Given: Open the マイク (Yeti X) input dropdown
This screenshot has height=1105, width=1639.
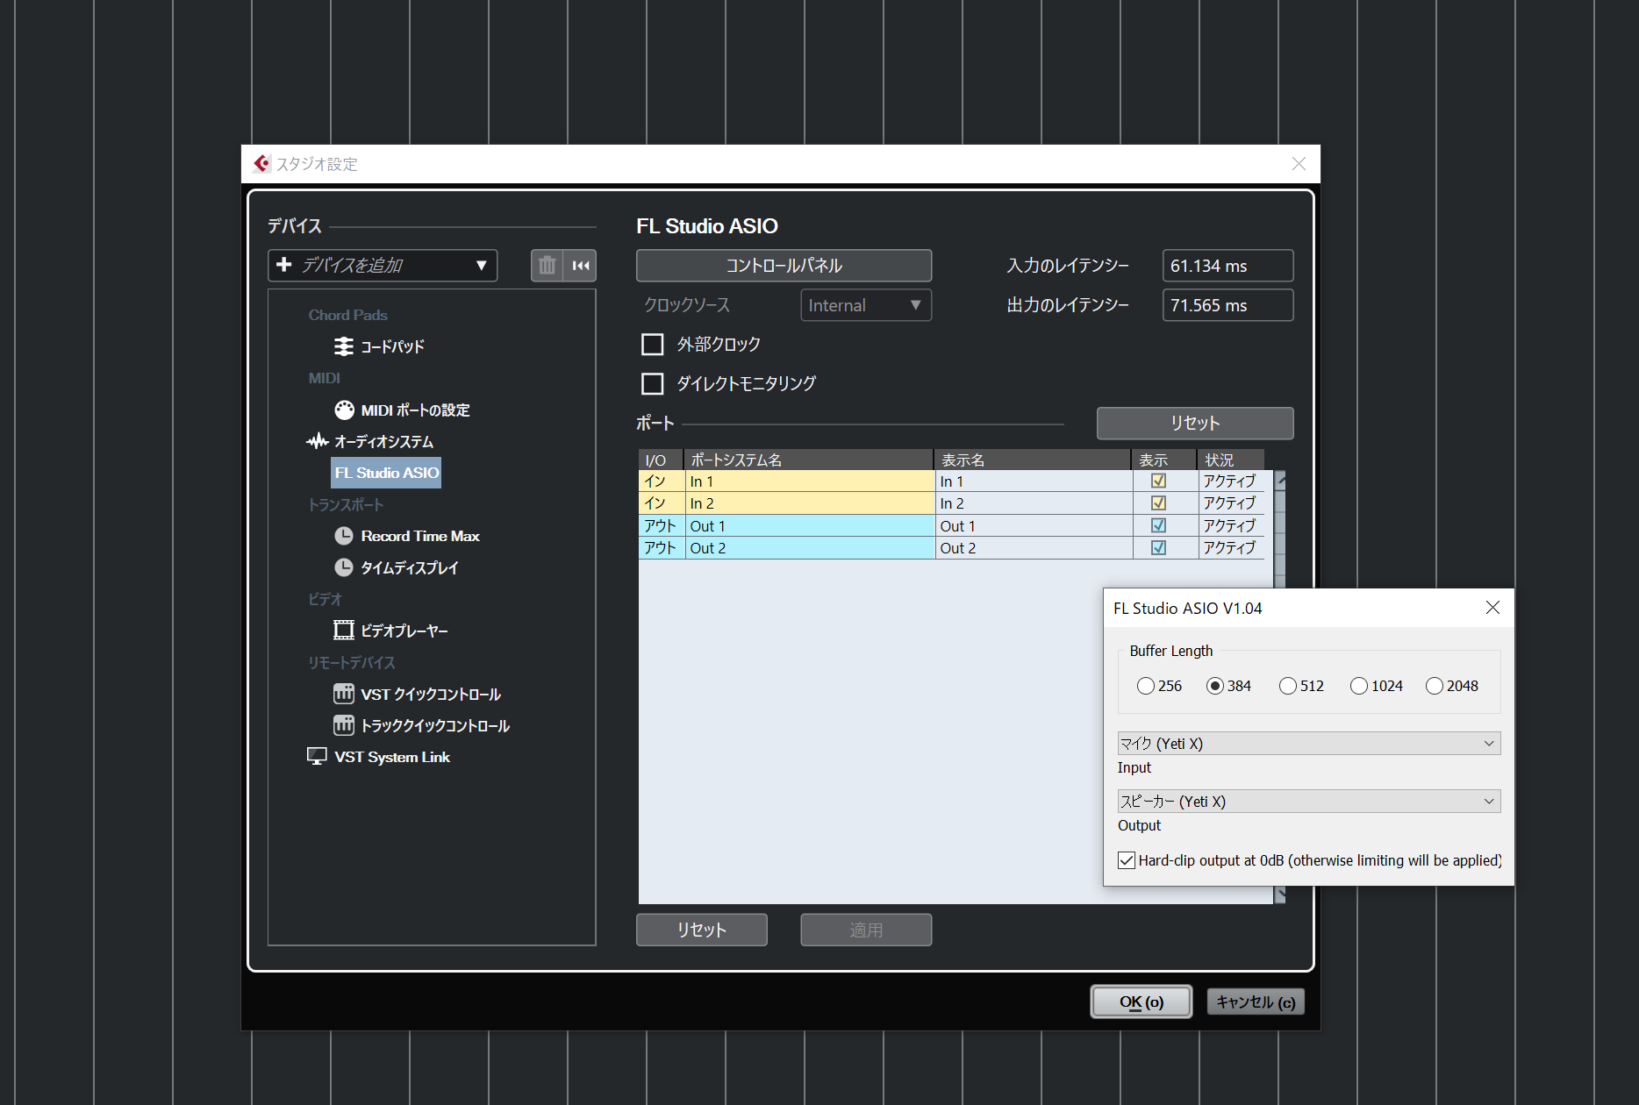Looking at the screenshot, I should (x=1309, y=744).
